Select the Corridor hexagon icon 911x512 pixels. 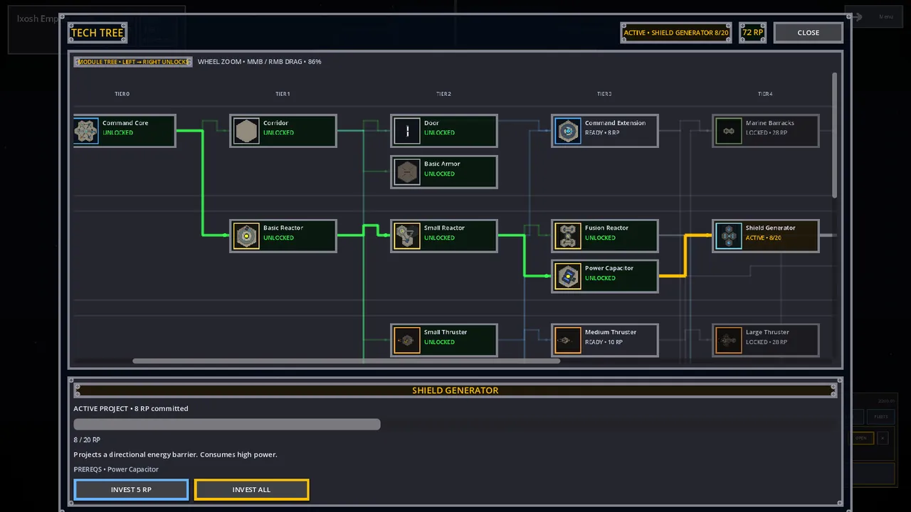click(246, 131)
